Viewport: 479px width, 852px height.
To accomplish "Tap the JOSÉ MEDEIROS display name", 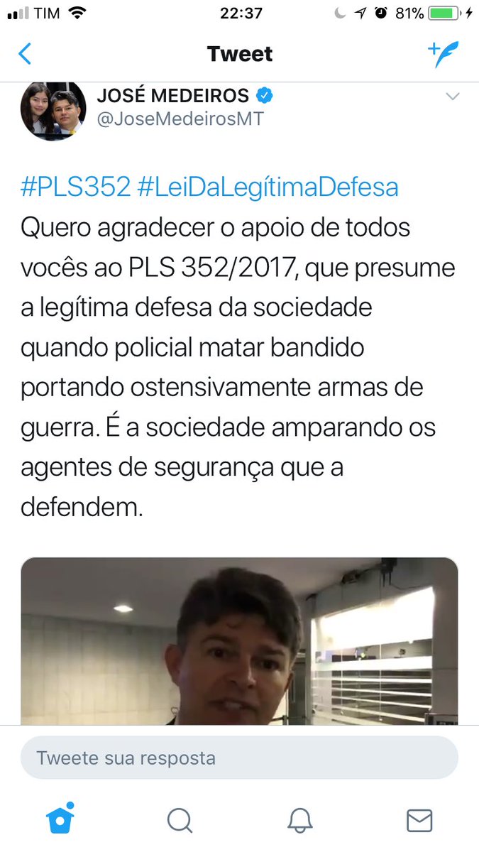I will click(x=173, y=95).
